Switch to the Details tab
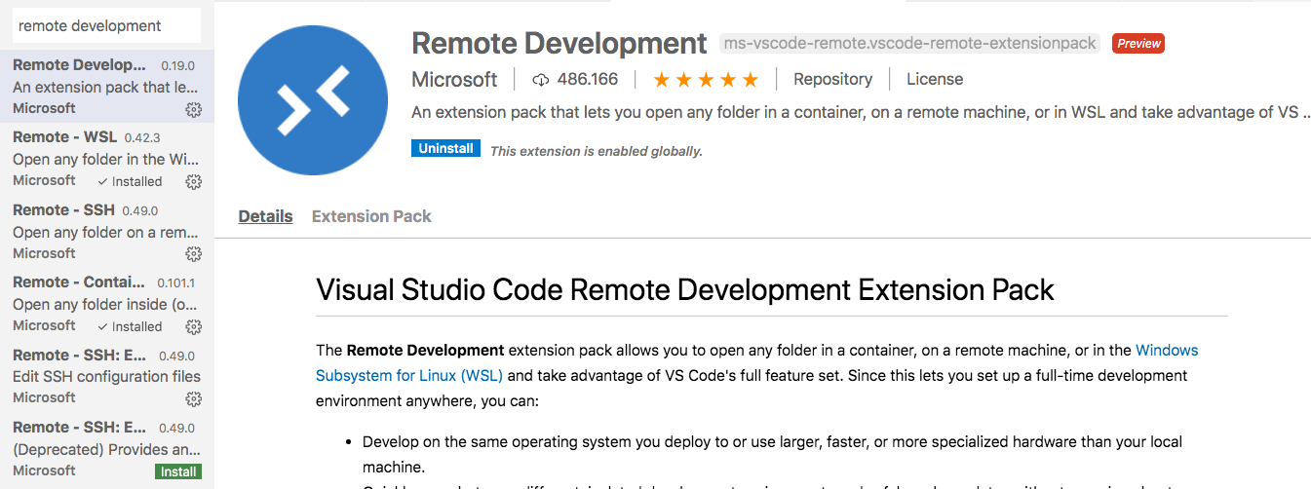 (x=265, y=216)
